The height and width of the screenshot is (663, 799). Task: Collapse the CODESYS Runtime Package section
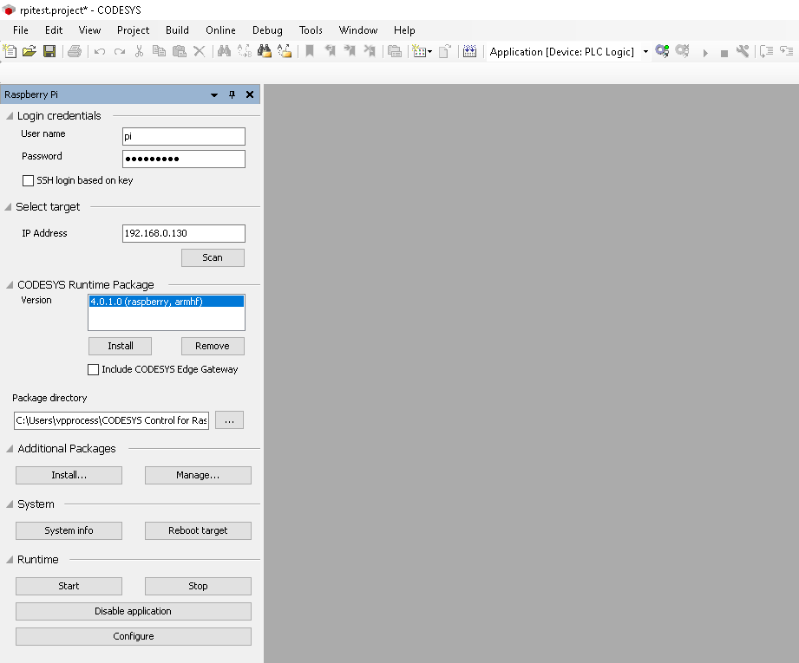pos(10,284)
